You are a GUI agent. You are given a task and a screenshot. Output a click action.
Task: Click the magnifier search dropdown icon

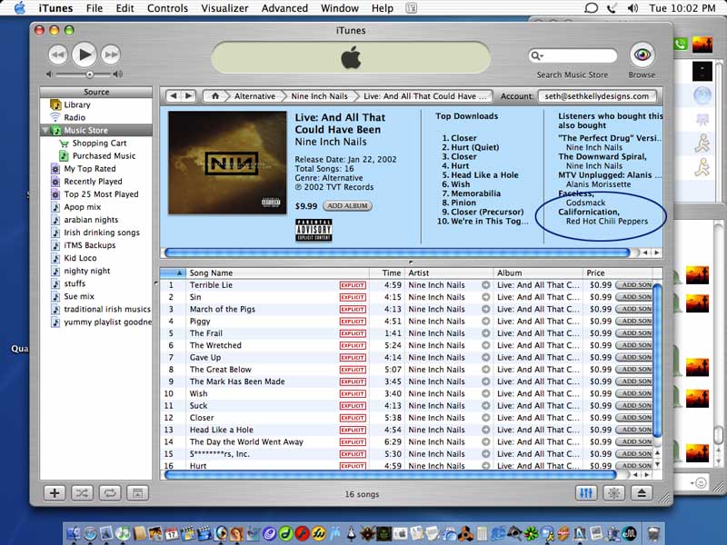pos(536,55)
